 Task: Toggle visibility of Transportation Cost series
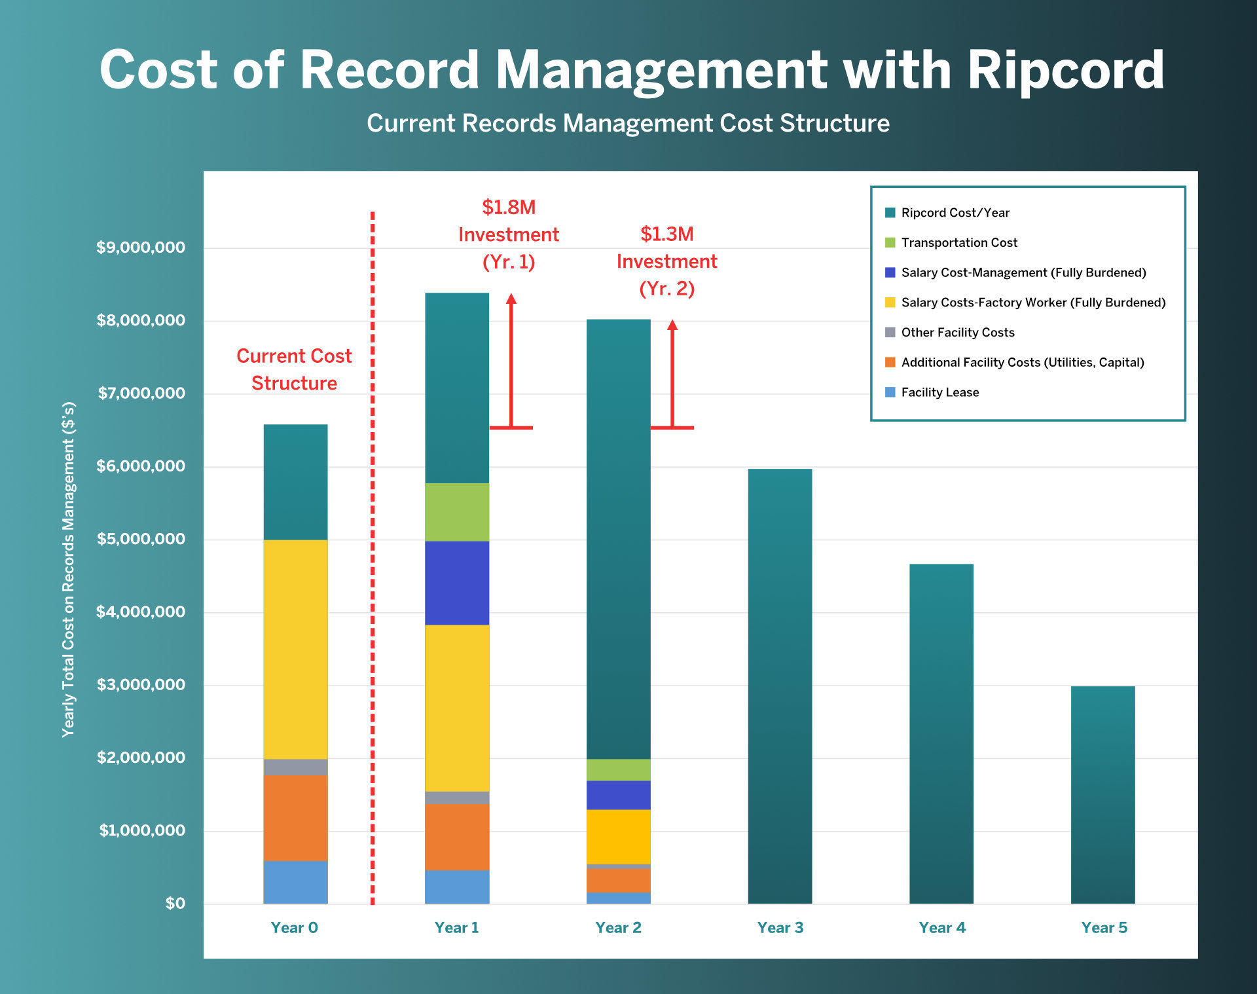(958, 243)
